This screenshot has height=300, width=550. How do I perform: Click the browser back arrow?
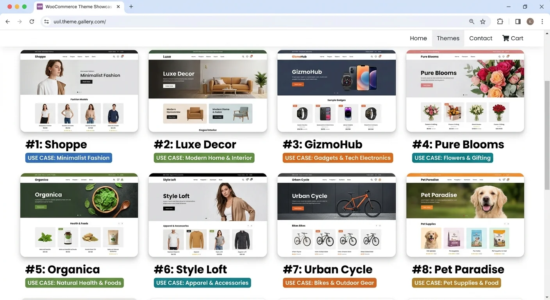tap(7, 21)
